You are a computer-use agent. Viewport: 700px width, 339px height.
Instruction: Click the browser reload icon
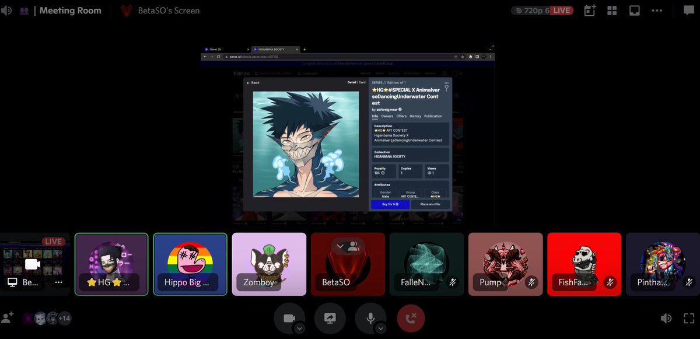pyautogui.click(x=218, y=57)
